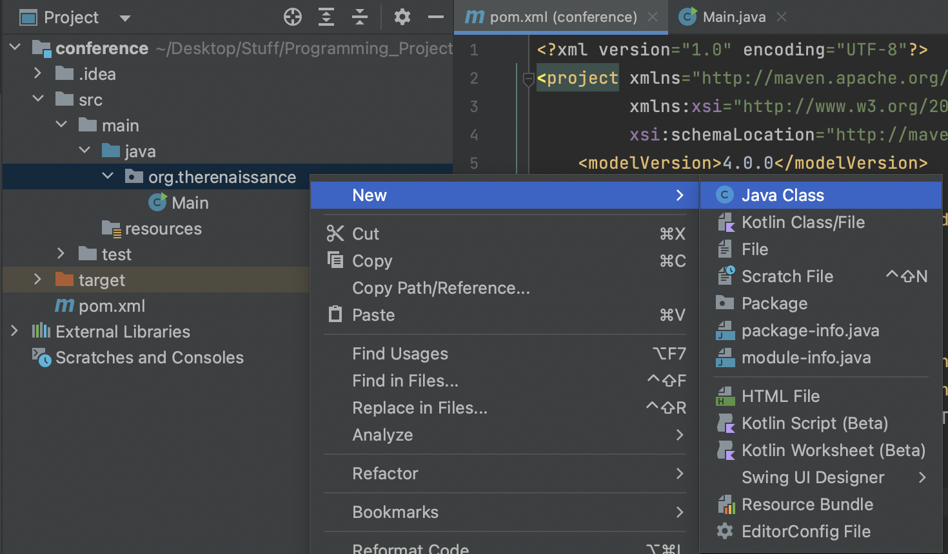Screen dimensions: 948x554
Task: Open Project panel gear options
Action: pyautogui.click(x=402, y=17)
